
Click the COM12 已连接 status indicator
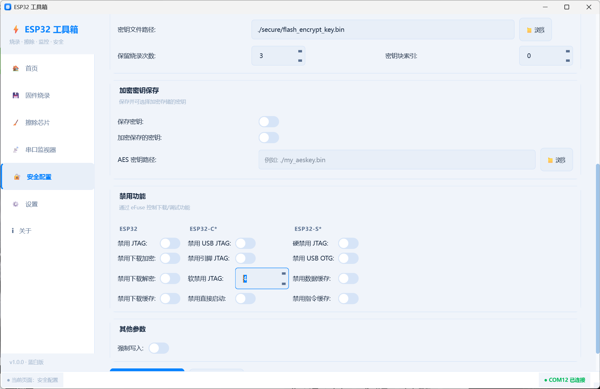click(565, 380)
